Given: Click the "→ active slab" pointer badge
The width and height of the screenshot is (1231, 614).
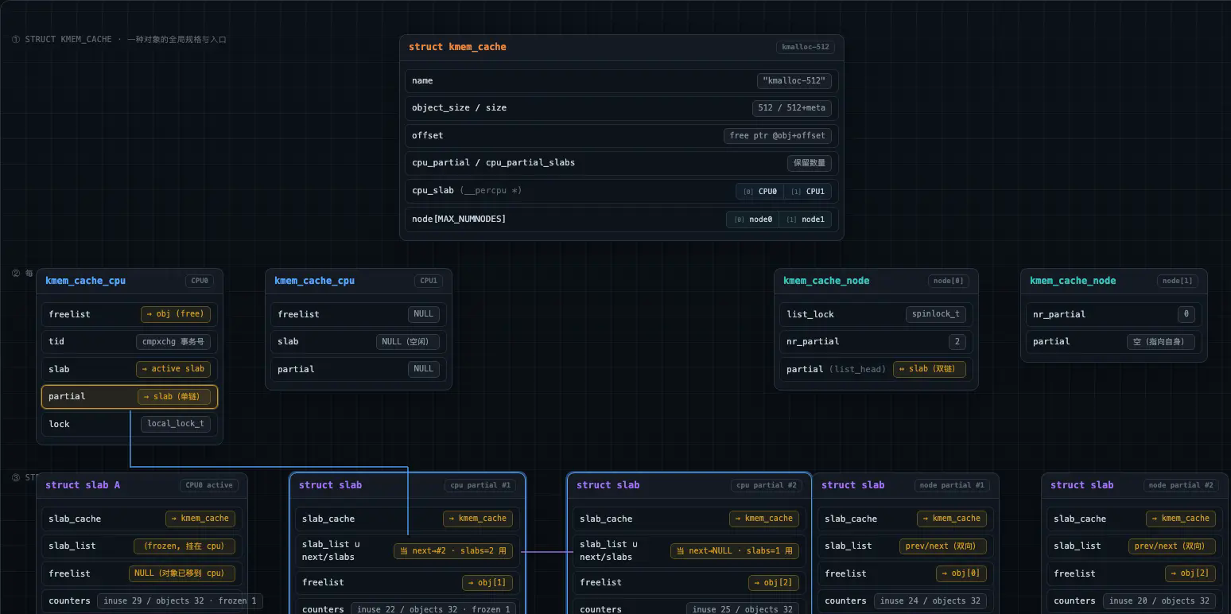Looking at the screenshot, I should click(x=173, y=369).
